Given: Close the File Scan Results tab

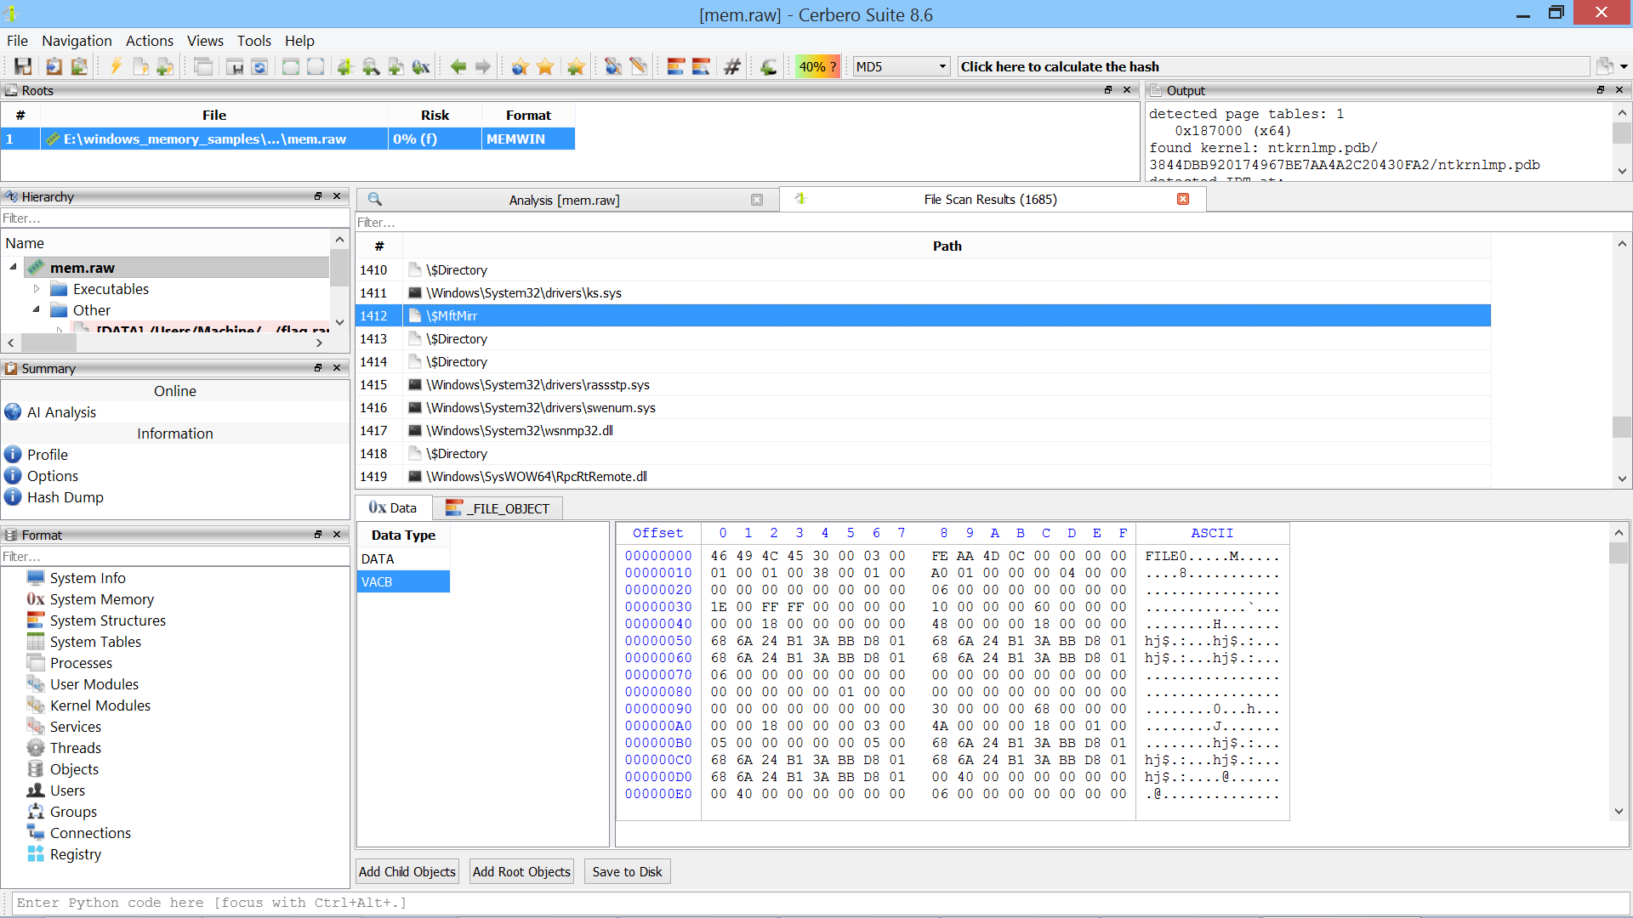Looking at the screenshot, I should pos(1183,199).
